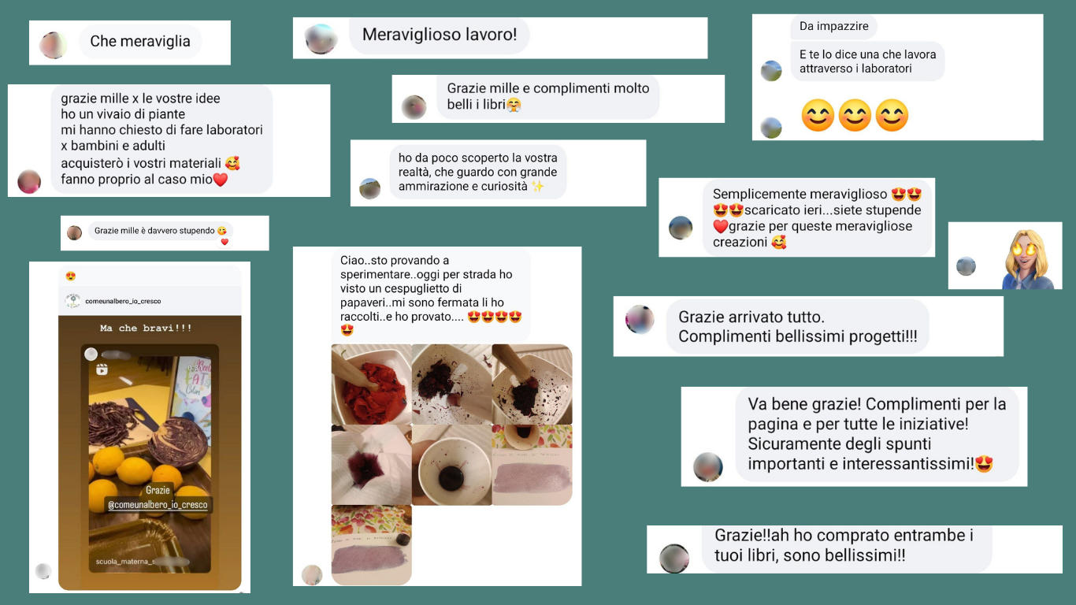Open the @comeunalbero_io_cresco mention in the story
The image size is (1076, 605).
point(158,504)
